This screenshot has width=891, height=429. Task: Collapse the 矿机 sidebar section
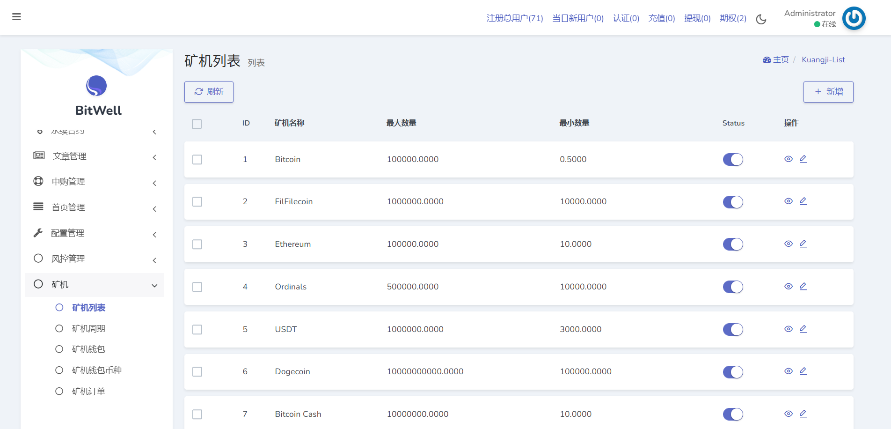pyautogui.click(x=95, y=285)
